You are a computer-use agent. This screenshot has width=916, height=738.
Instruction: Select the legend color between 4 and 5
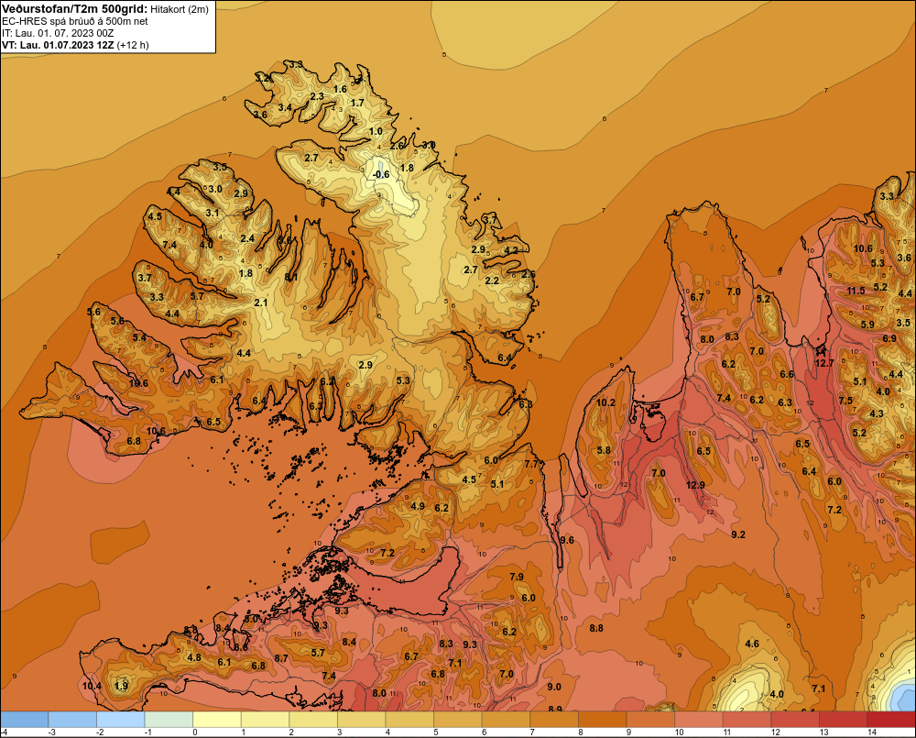click(409, 720)
